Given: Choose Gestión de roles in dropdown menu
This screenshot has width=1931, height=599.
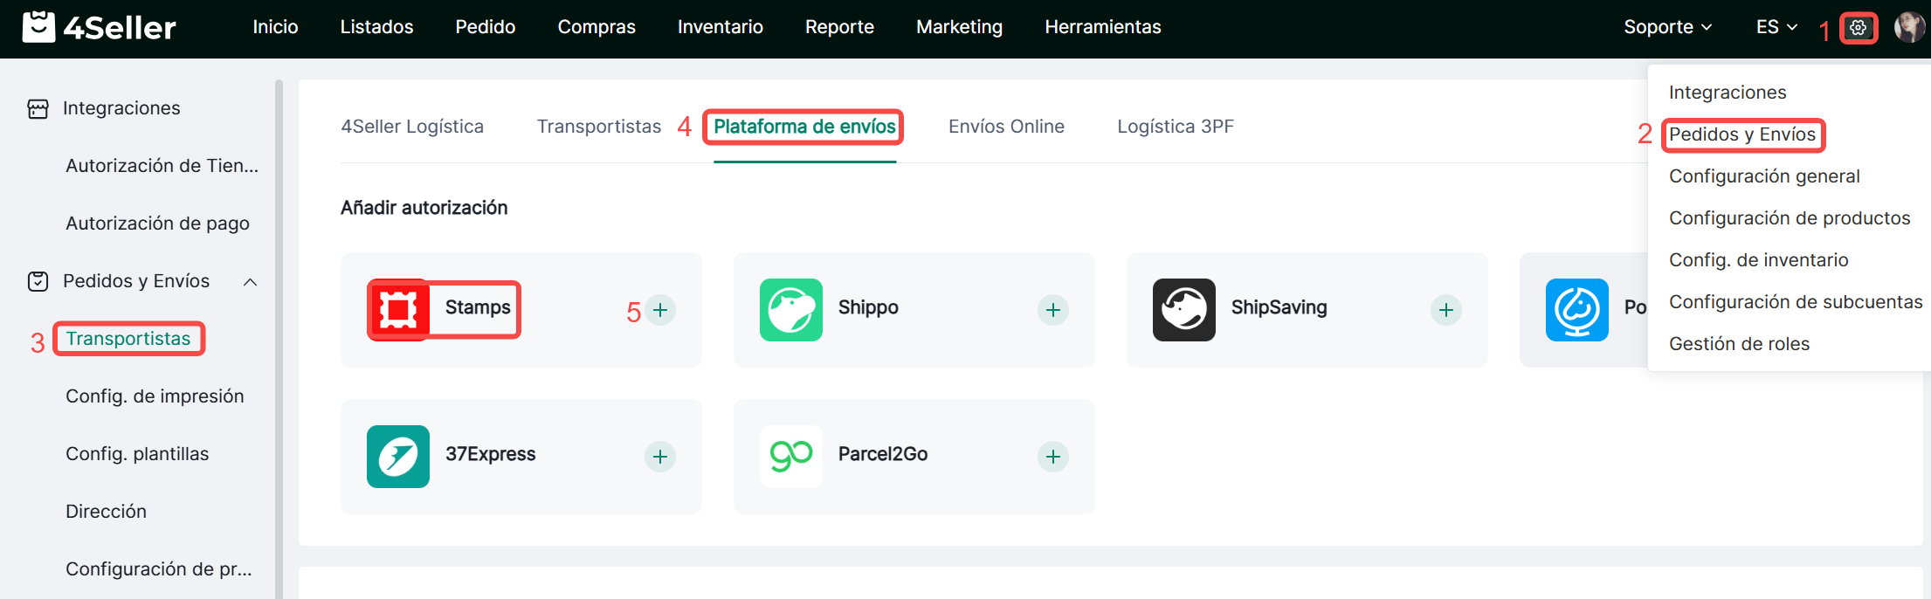Looking at the screenshot, I should 1739,344.
